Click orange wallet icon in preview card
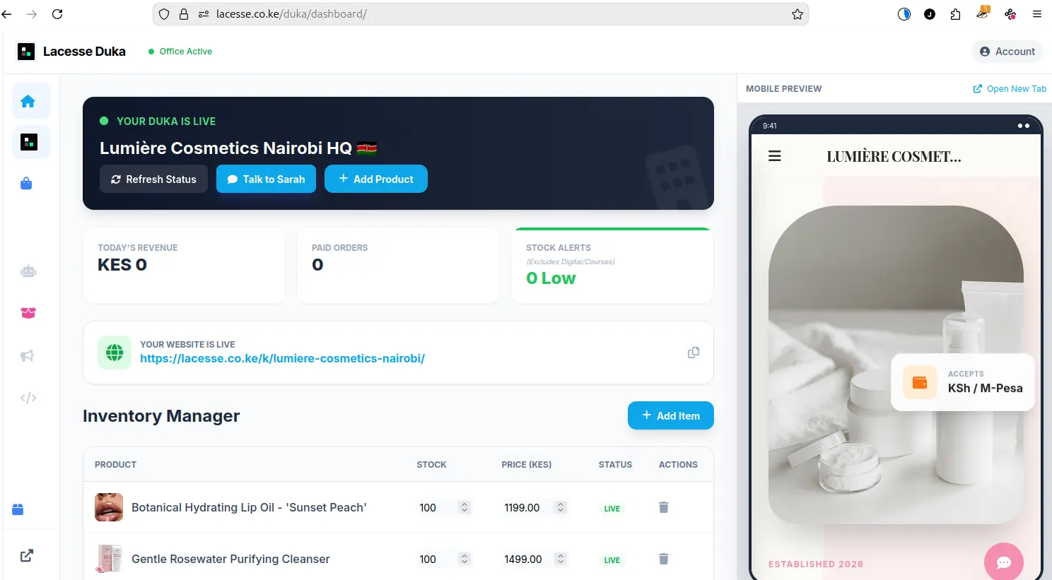The image size is (1052, 580). (920, 382)
